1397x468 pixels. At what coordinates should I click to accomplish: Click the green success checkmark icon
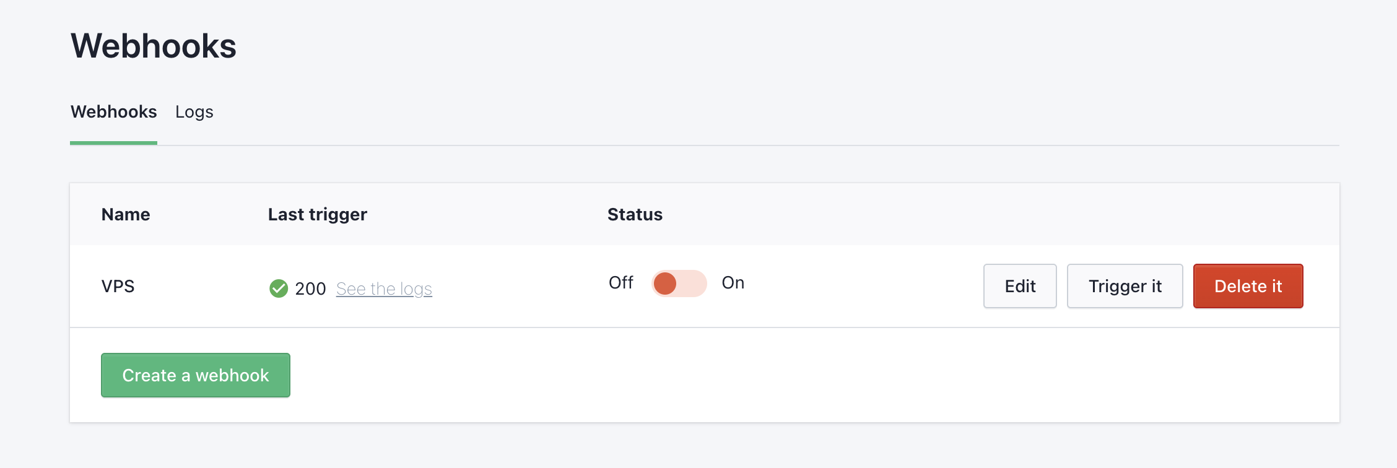(279, 288)
